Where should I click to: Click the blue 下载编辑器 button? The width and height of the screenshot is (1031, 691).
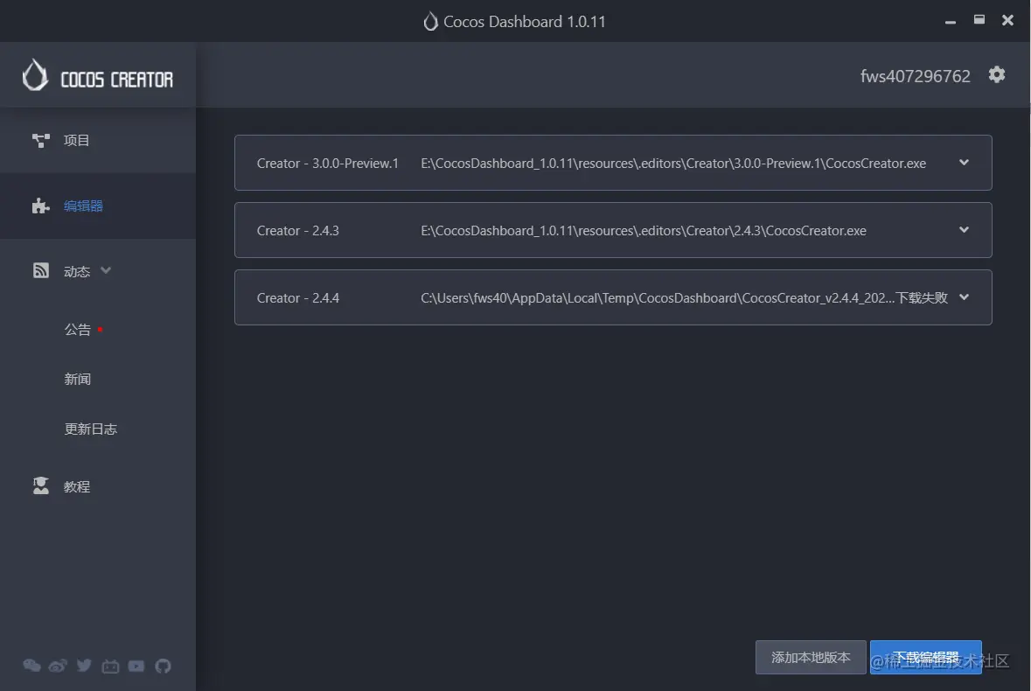tap(926, 658)
